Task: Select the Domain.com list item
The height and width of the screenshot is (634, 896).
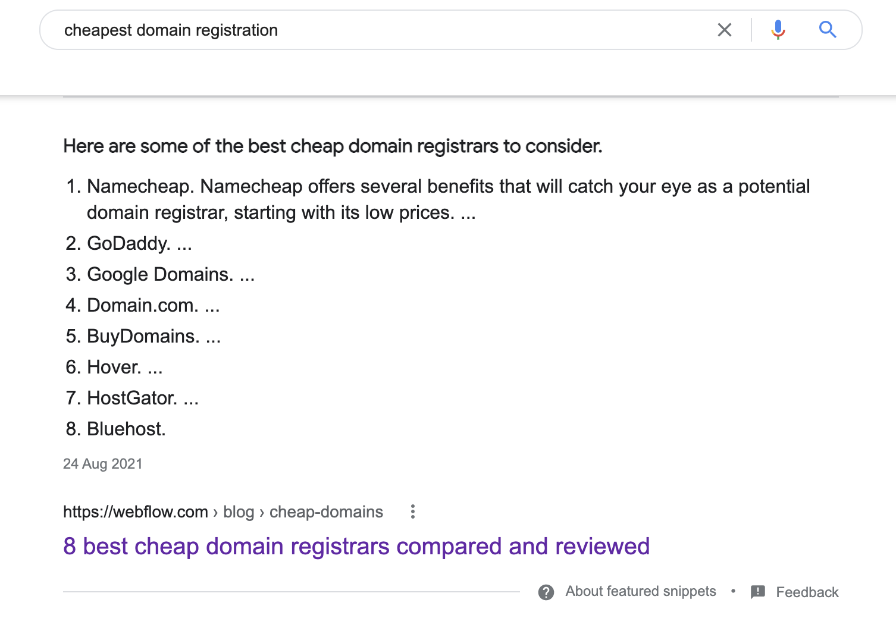Action: [x=143, y=305]
